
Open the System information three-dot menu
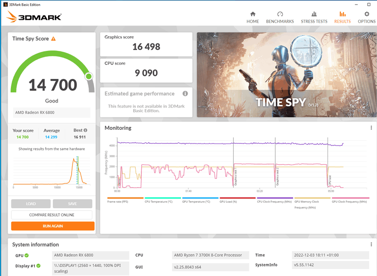tap(371, 244)
